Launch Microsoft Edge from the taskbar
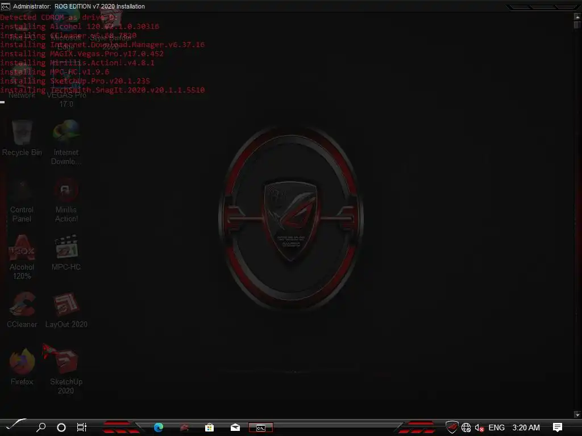This screenshot has height=436, width=582. click(x=159, y=427)
